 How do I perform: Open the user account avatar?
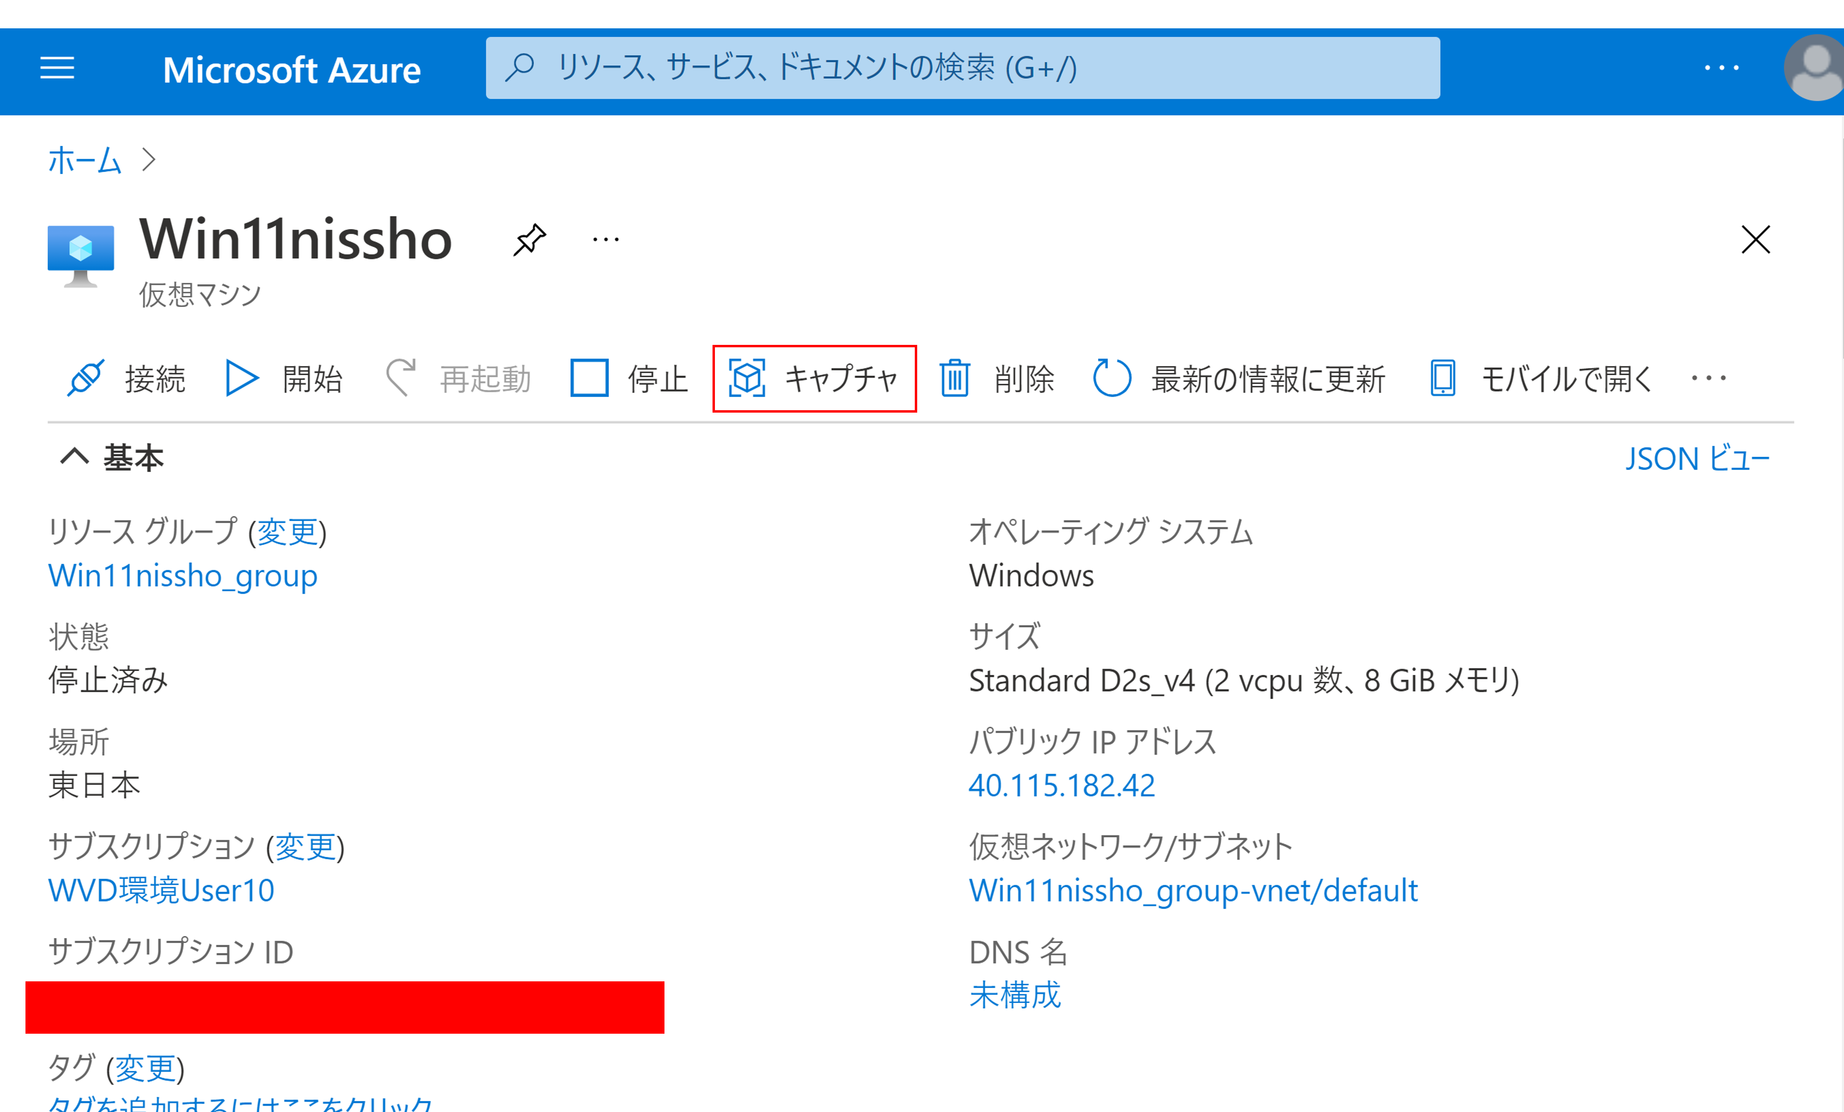(x=1815, y=68)
